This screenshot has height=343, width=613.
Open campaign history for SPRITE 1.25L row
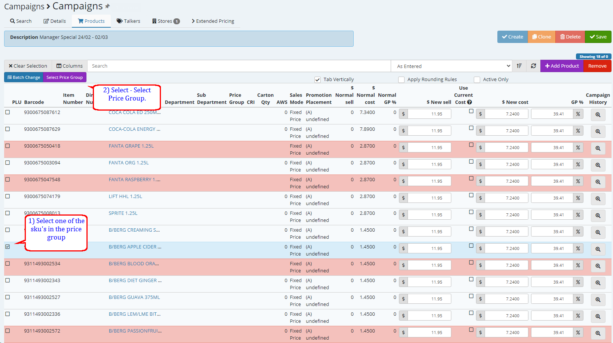(x=598, y=216)
